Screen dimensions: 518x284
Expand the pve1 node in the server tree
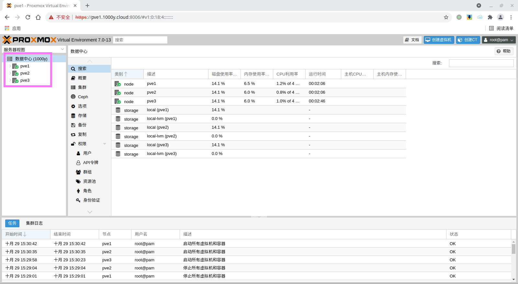(x=10, y=66)
